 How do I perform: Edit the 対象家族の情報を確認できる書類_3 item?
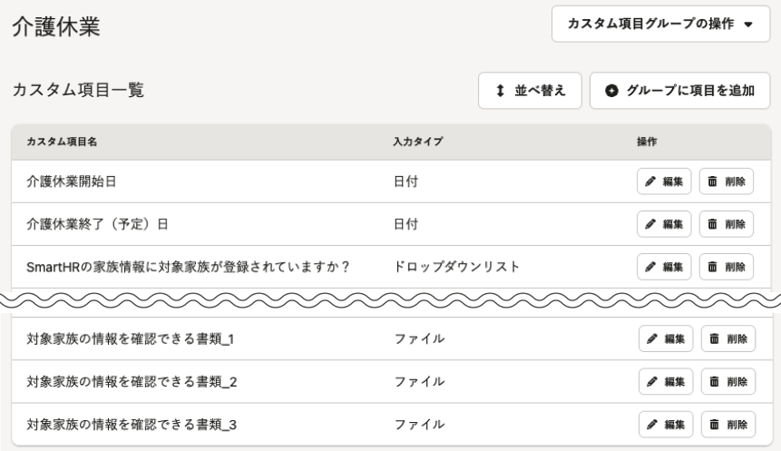tap(666, 425)
